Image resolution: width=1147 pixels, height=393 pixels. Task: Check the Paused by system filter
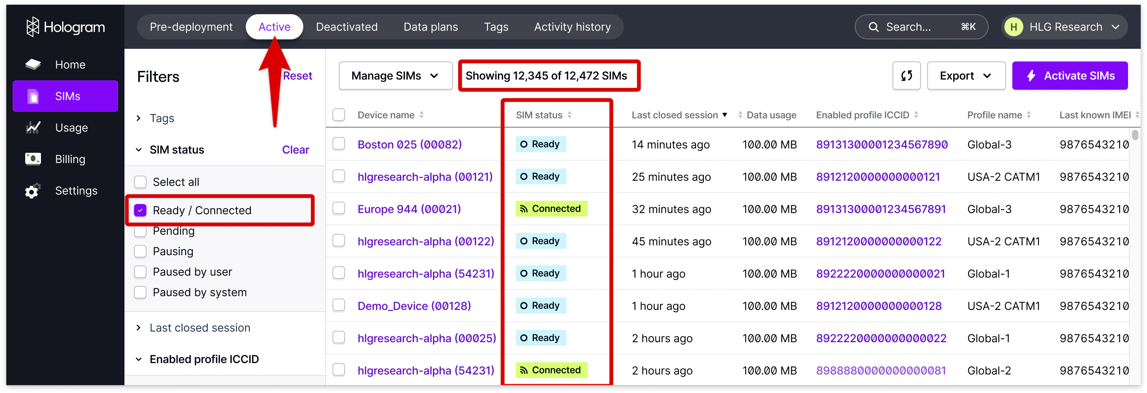(x=140, y=293)
